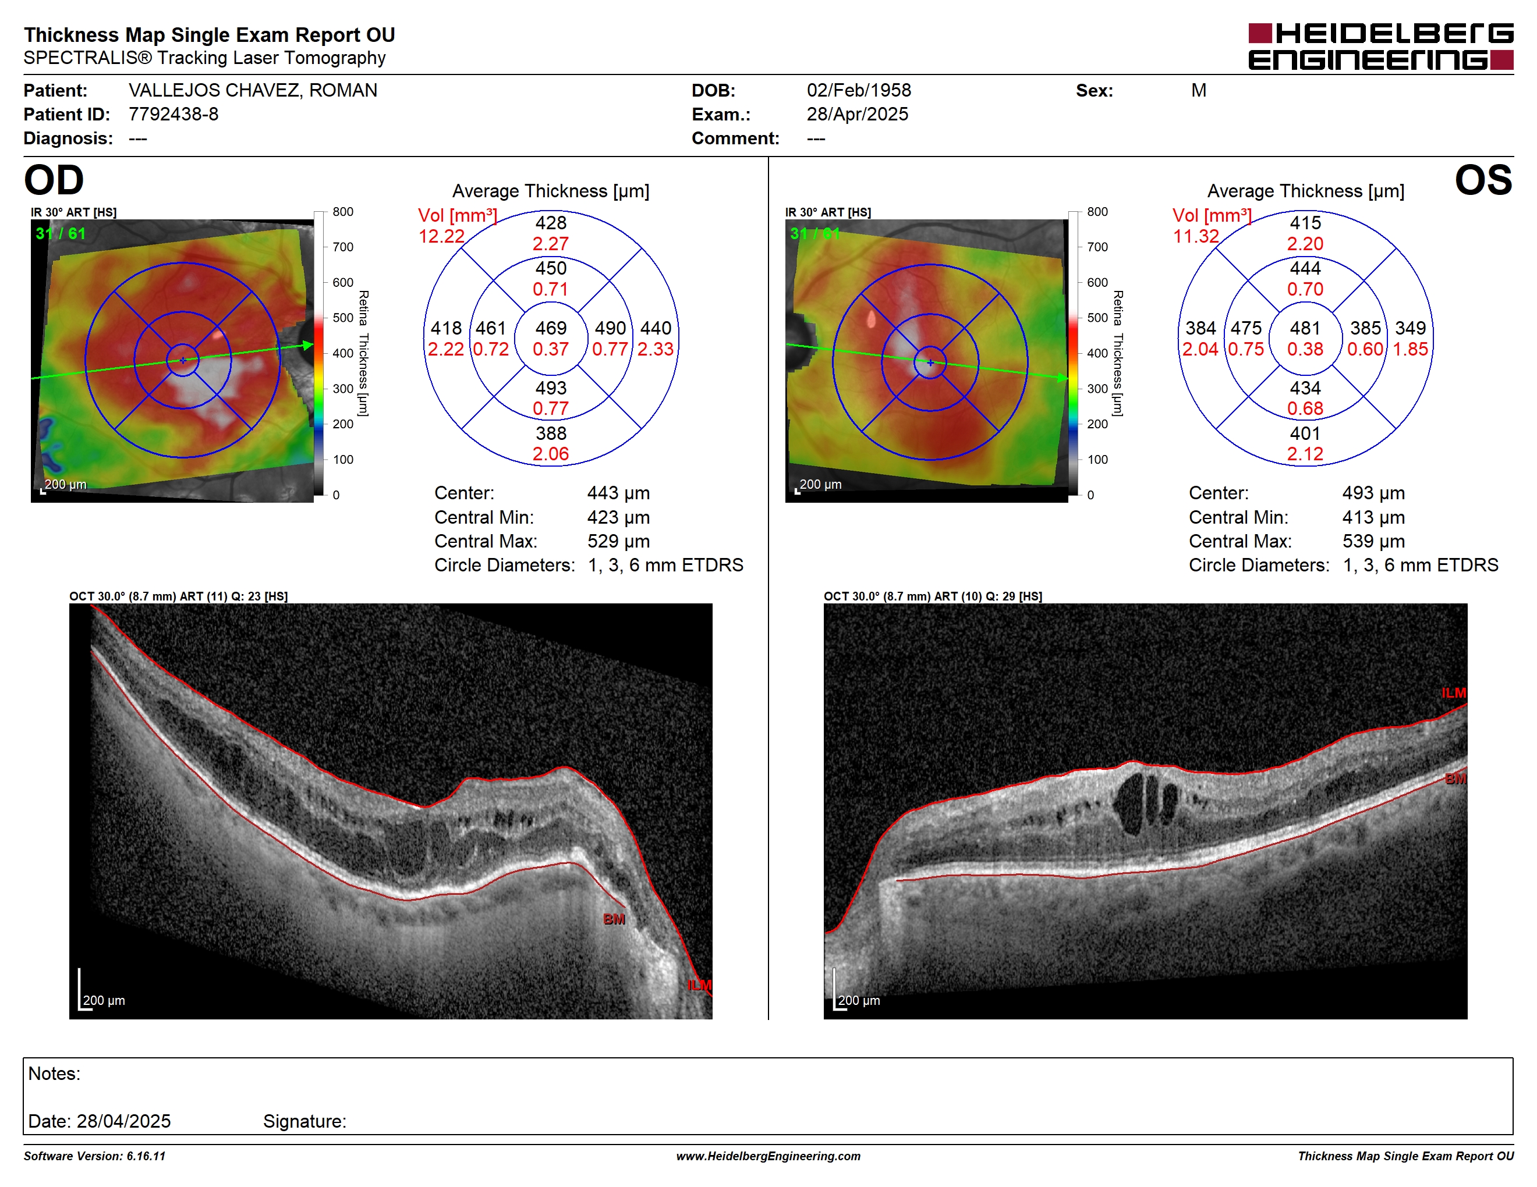This screenshot has width=1537, height=1187.
Task: Click the Date: 28/04/2025 entry
Action: (x=99, y=1122)
